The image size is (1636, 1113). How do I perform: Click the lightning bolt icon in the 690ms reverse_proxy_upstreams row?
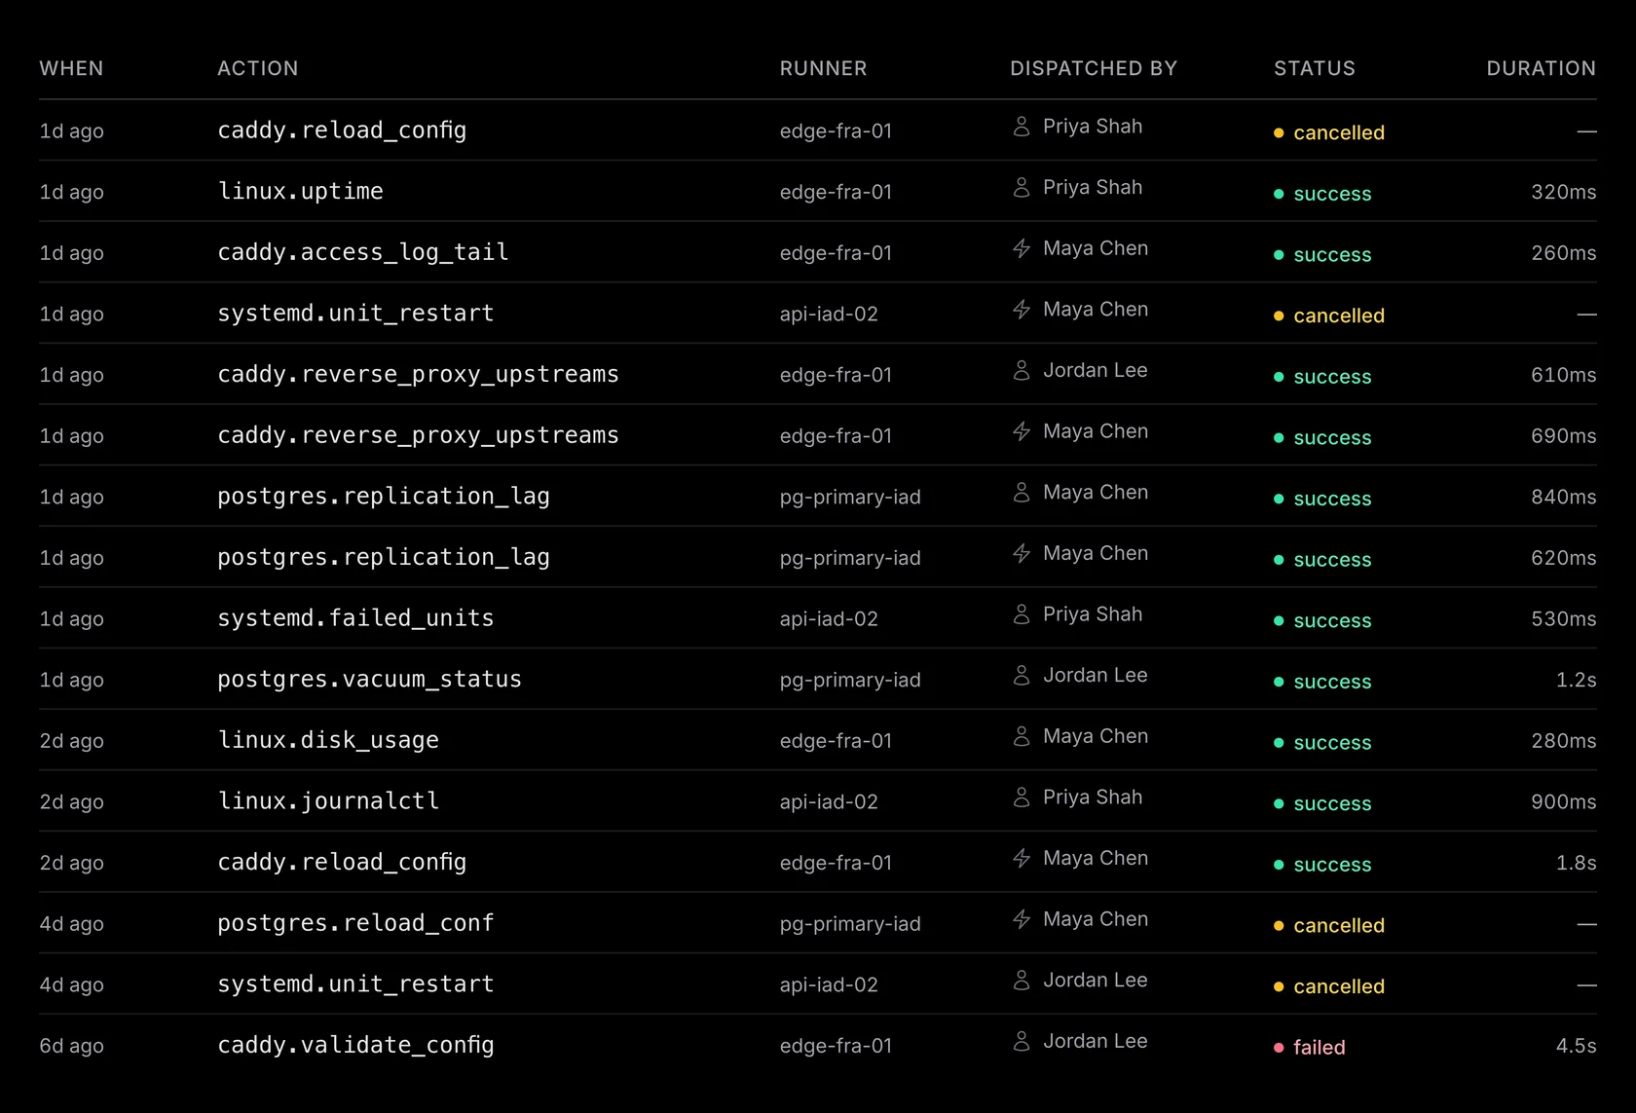1022,431
